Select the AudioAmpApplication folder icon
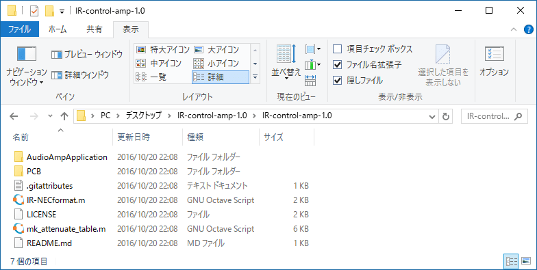This screenshot has width=537, height=270. click(19, 157)
